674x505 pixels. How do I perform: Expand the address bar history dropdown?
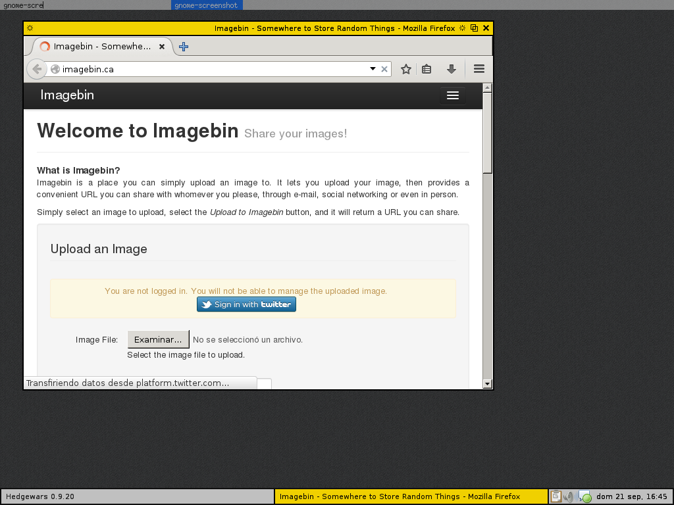click(373, 68)
